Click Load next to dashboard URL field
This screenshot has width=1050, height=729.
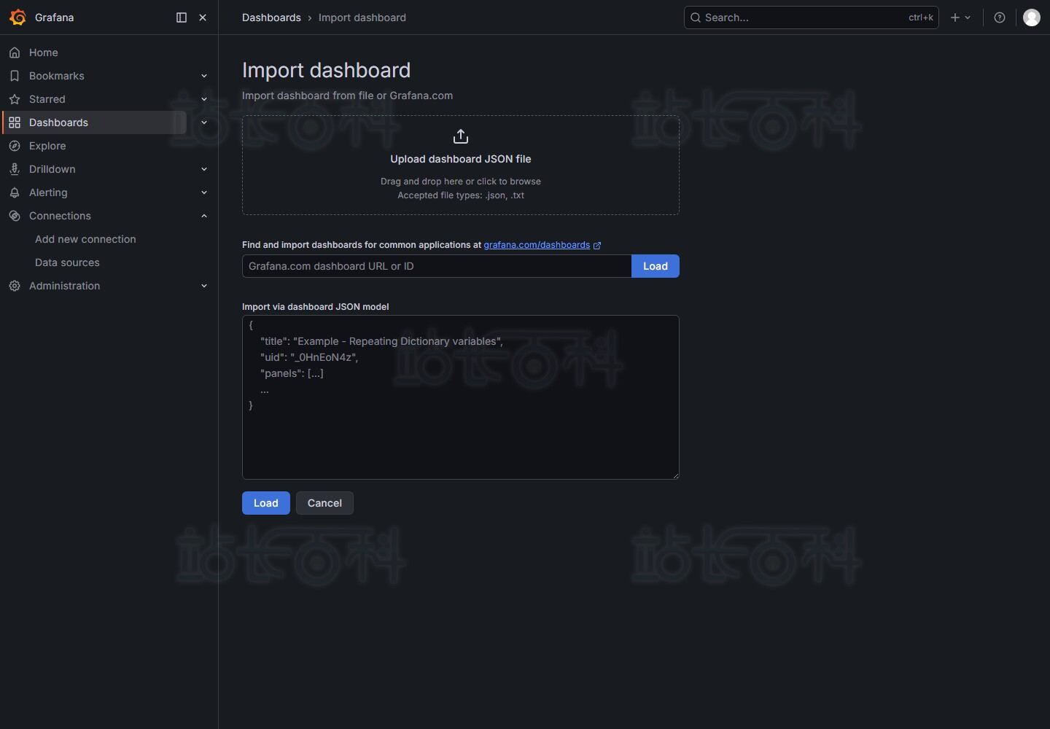656,266
